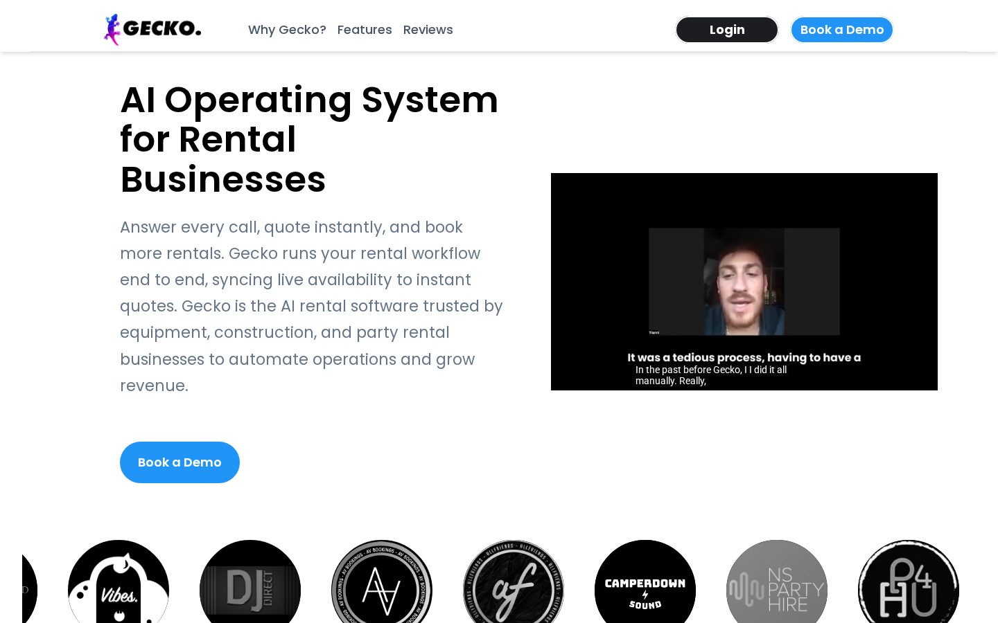998x623 pixels.
Task: Click Book a Demo below the description
Action: tap(180, 462)
